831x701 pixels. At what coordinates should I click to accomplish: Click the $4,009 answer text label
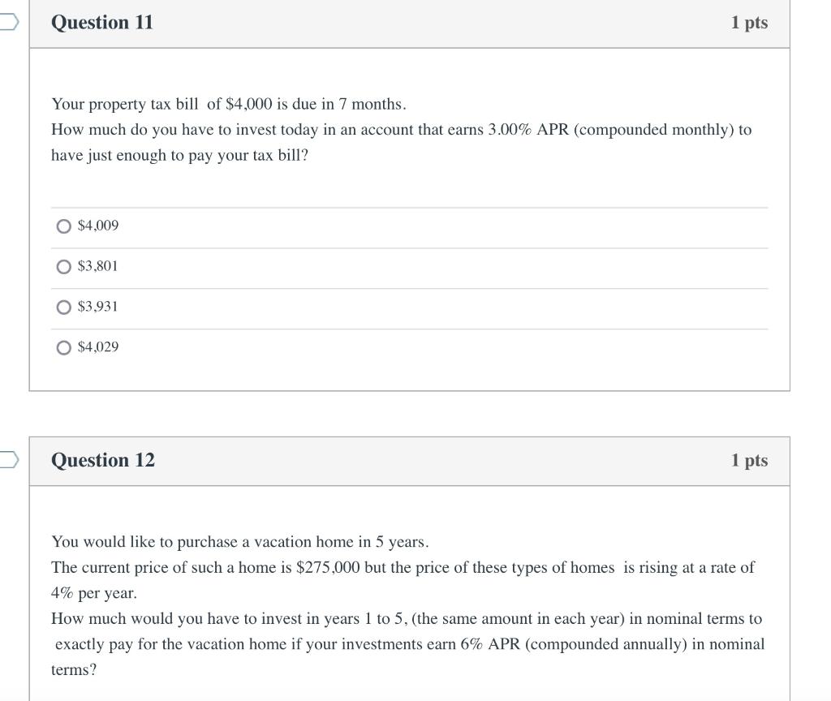tap(97, 226)
